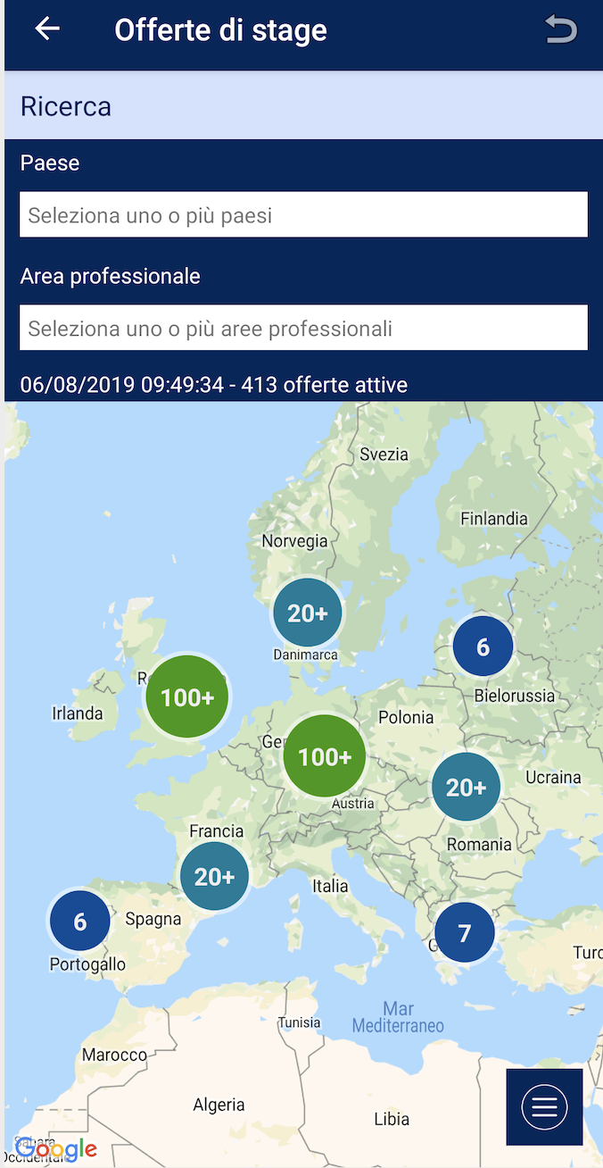Select the 20+ cluster near Francia
The height and width of the screenshot is (1168, 603).
click(x=214, y=876)
